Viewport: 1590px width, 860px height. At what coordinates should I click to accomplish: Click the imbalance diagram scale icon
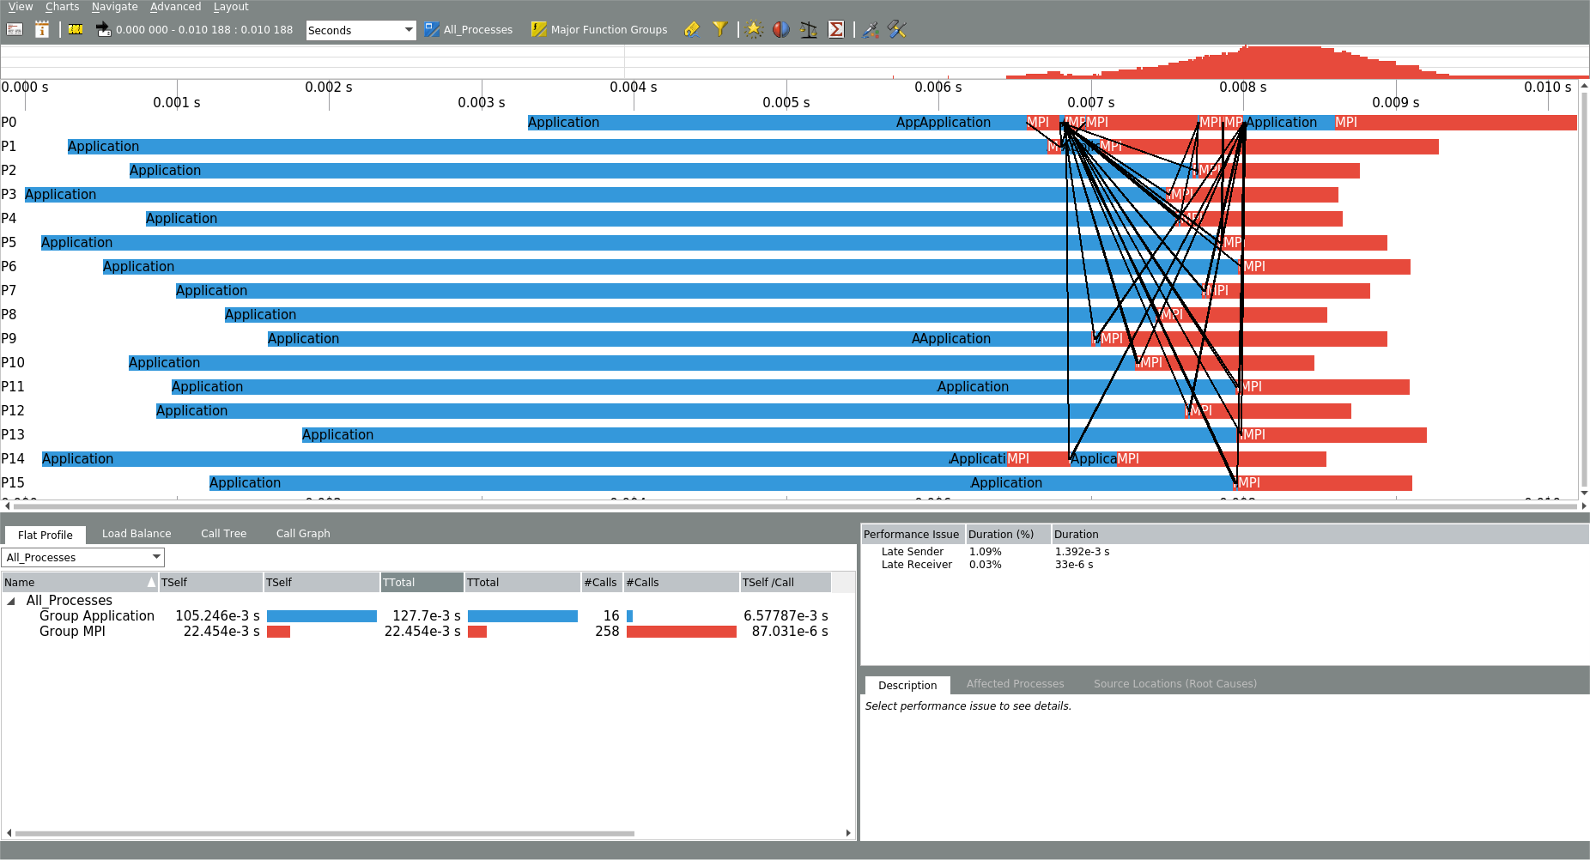tap(808, 29)
